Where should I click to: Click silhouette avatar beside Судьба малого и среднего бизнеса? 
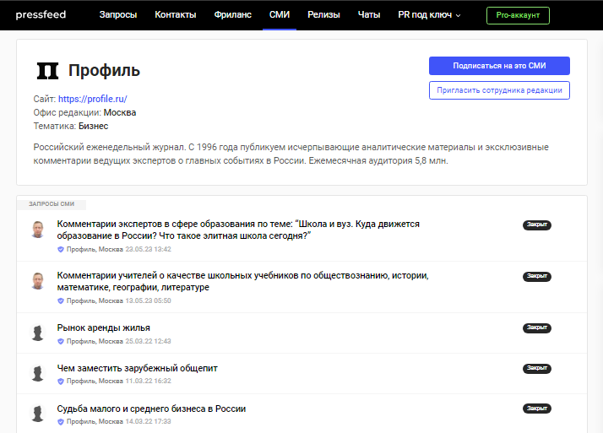pos(38,414)
